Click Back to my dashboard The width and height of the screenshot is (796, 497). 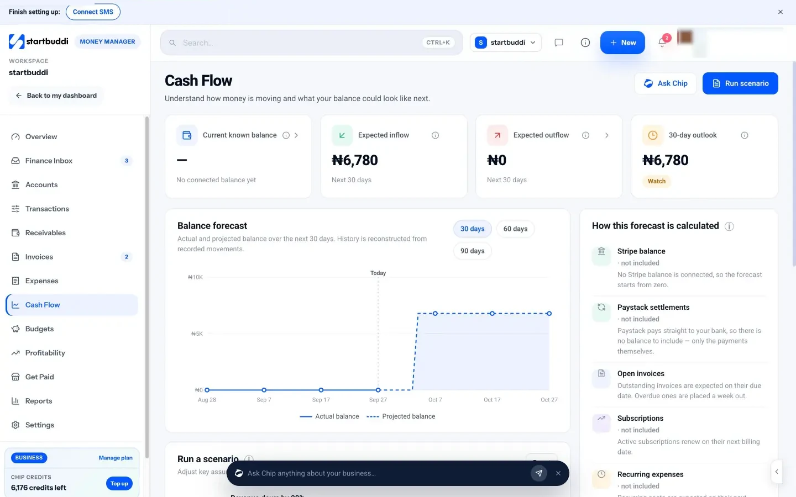56,96
